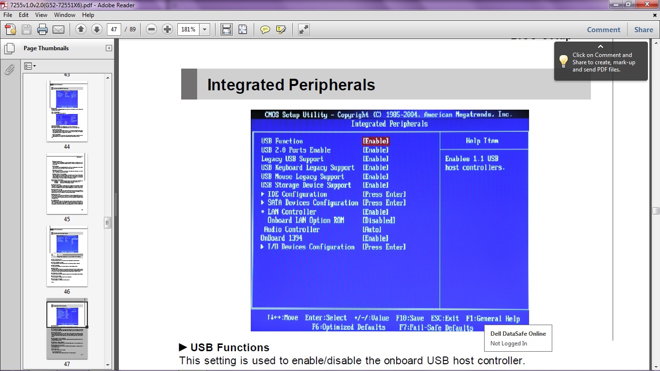Add a sticky note comment
Viewport: 660px width, 371px height.
(x=265, y=29)
